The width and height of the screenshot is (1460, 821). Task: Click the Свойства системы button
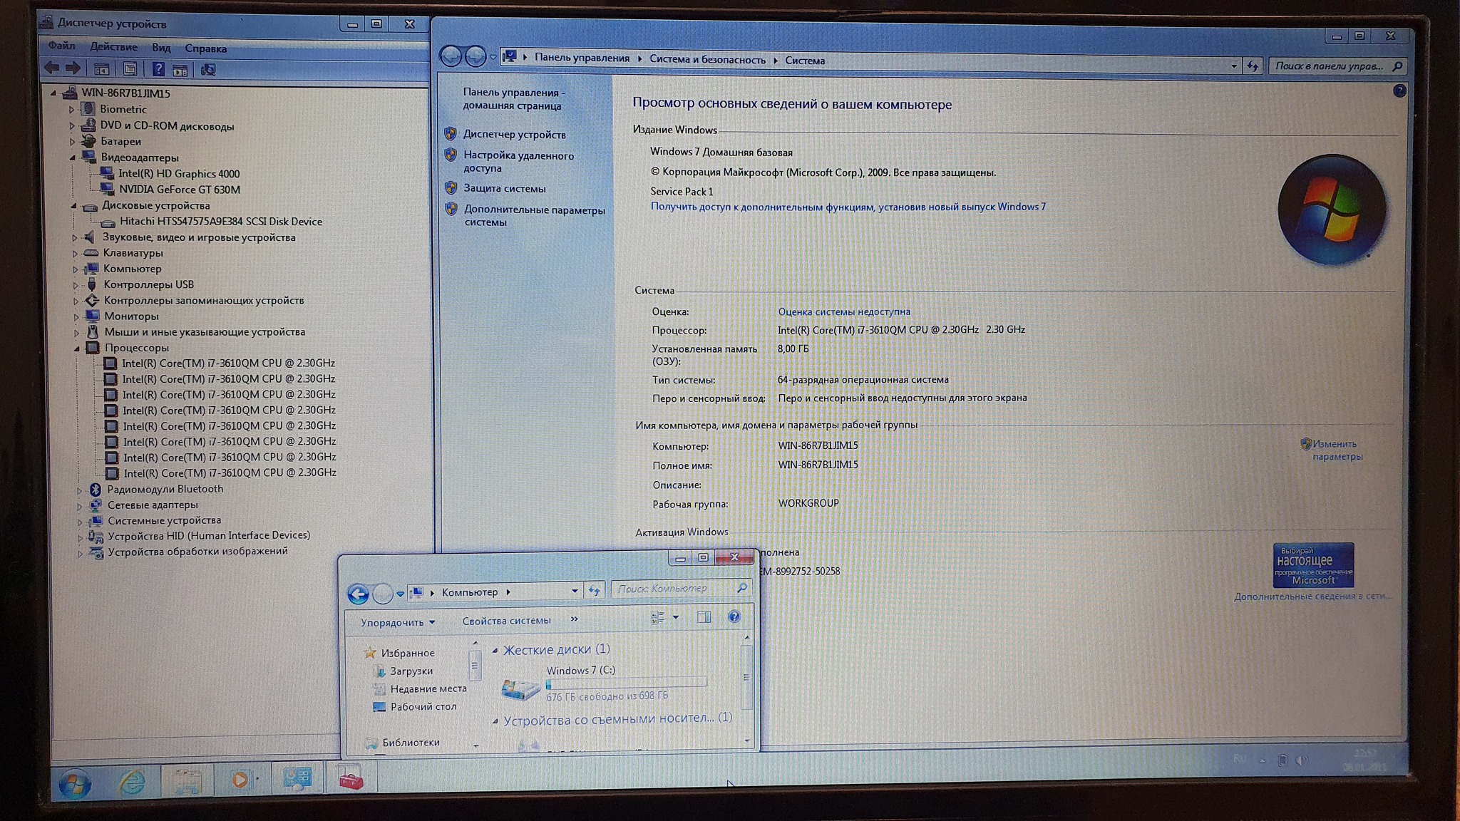[506, 621]
